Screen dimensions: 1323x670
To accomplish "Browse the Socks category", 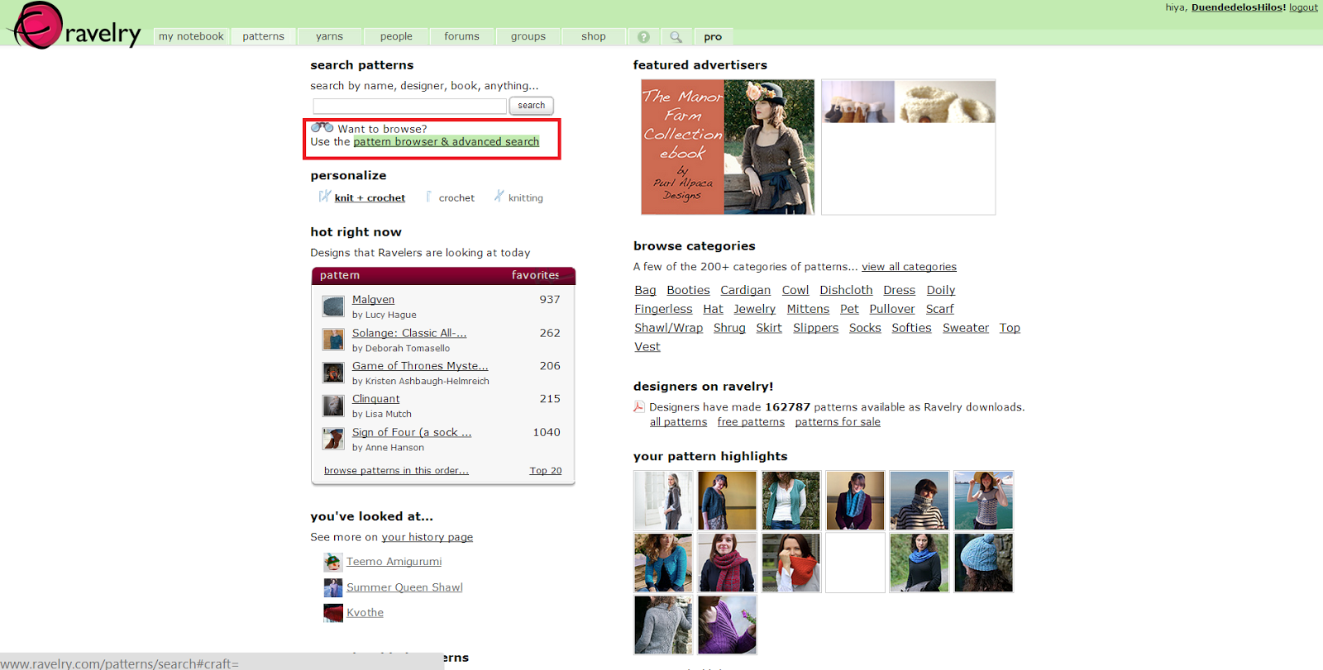I will click(x=865, y=328).
